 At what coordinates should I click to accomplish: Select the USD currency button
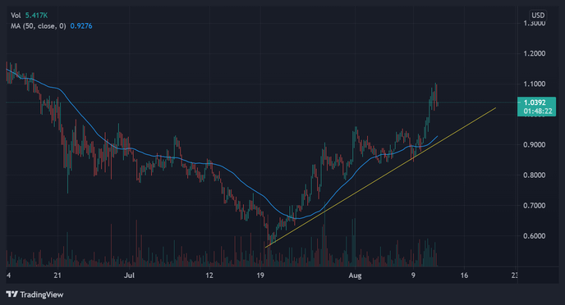point(538,16)
